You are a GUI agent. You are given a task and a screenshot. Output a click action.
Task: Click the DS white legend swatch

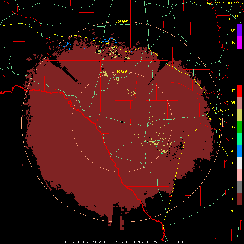(239, 163)
